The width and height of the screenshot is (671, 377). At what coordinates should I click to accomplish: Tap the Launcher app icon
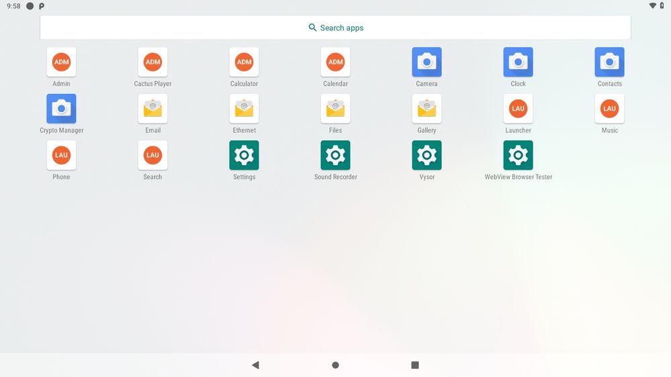pos(519,109)
